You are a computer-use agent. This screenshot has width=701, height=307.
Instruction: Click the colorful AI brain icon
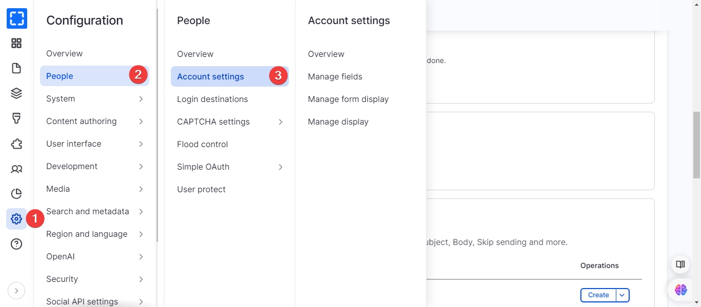point(680,290)
